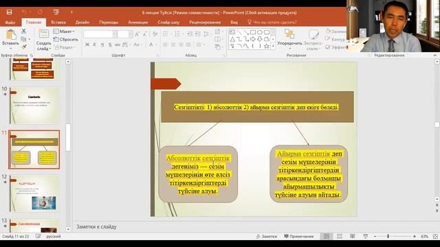The image size is (440, 247).
Task: Click the Вставить paste button
Action: tap(11, 38)
